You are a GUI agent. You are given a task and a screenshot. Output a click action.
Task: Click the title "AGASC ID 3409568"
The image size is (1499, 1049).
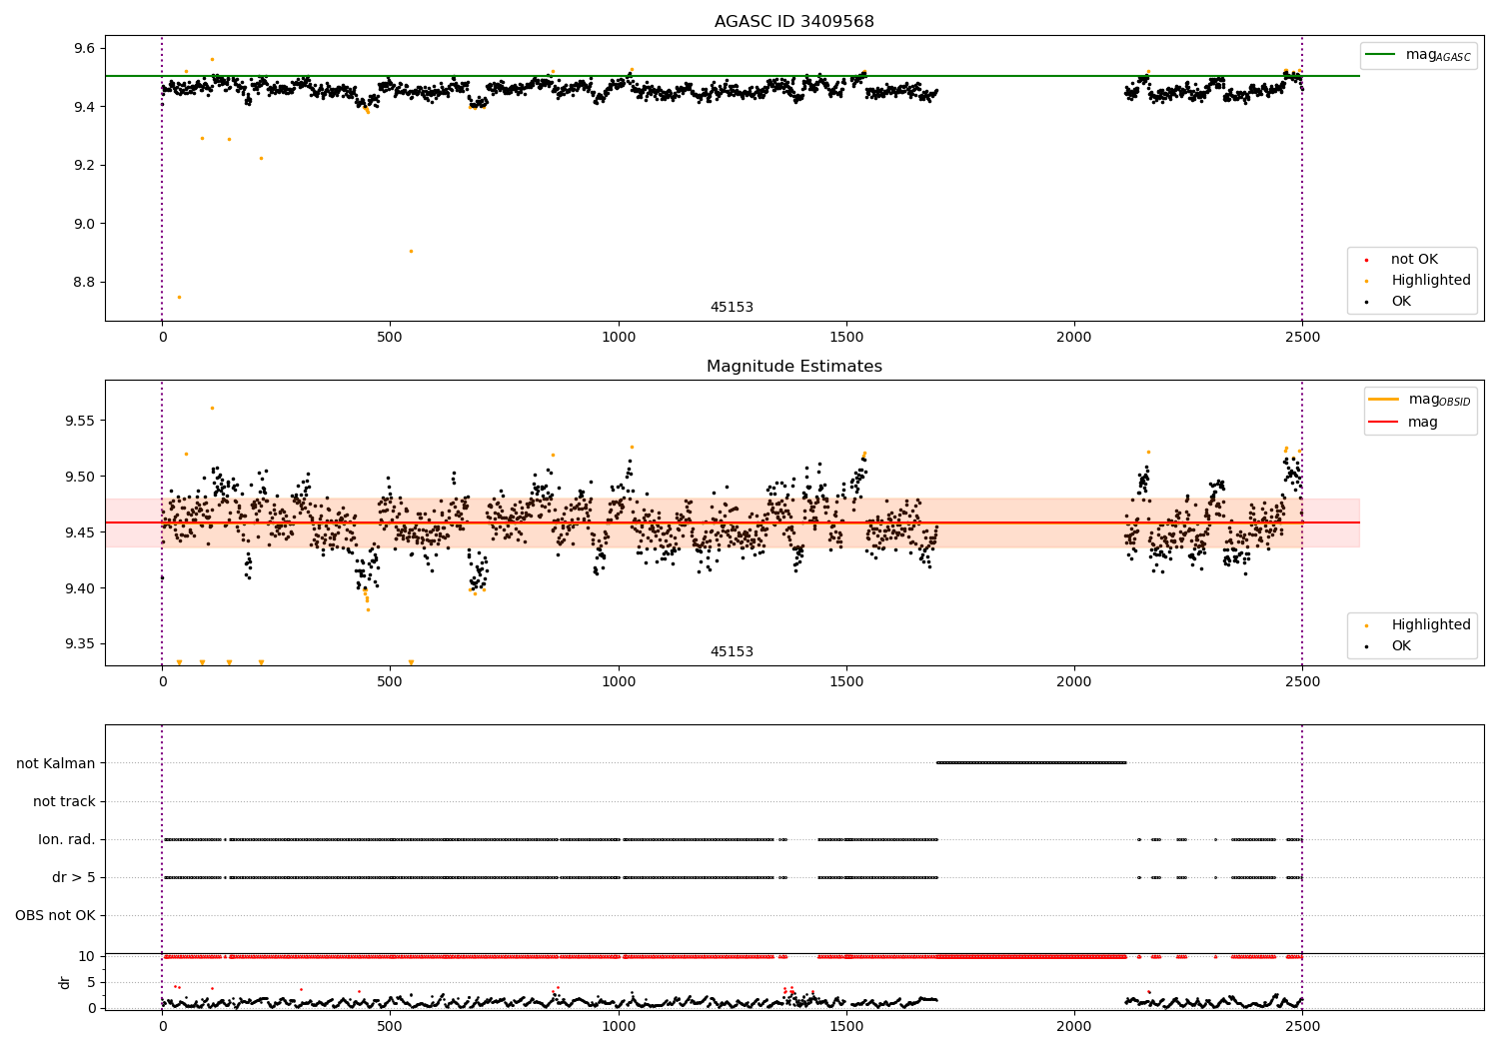pyautogui.click(x=793, y=22)
